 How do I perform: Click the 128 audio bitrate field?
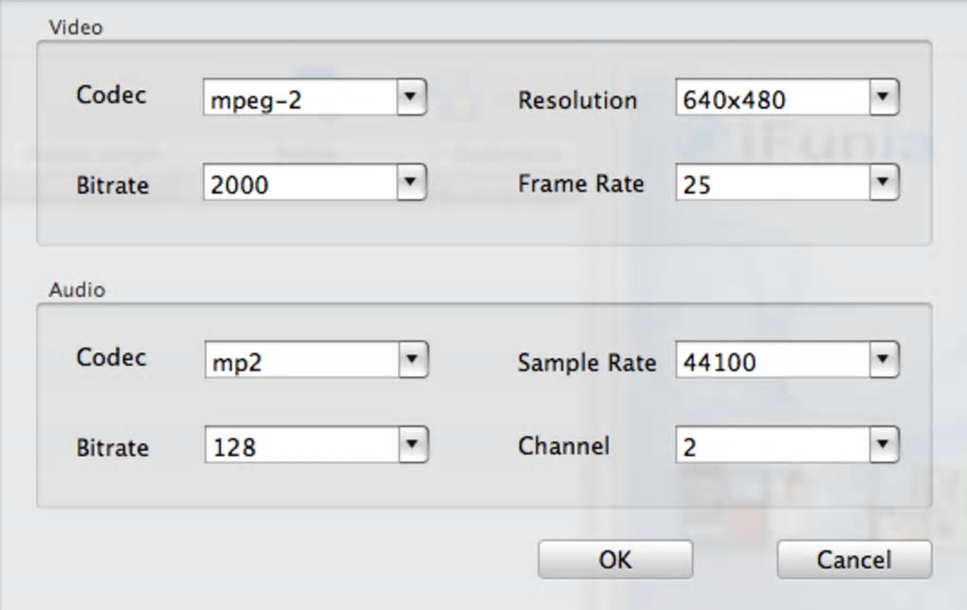[300, 446]
